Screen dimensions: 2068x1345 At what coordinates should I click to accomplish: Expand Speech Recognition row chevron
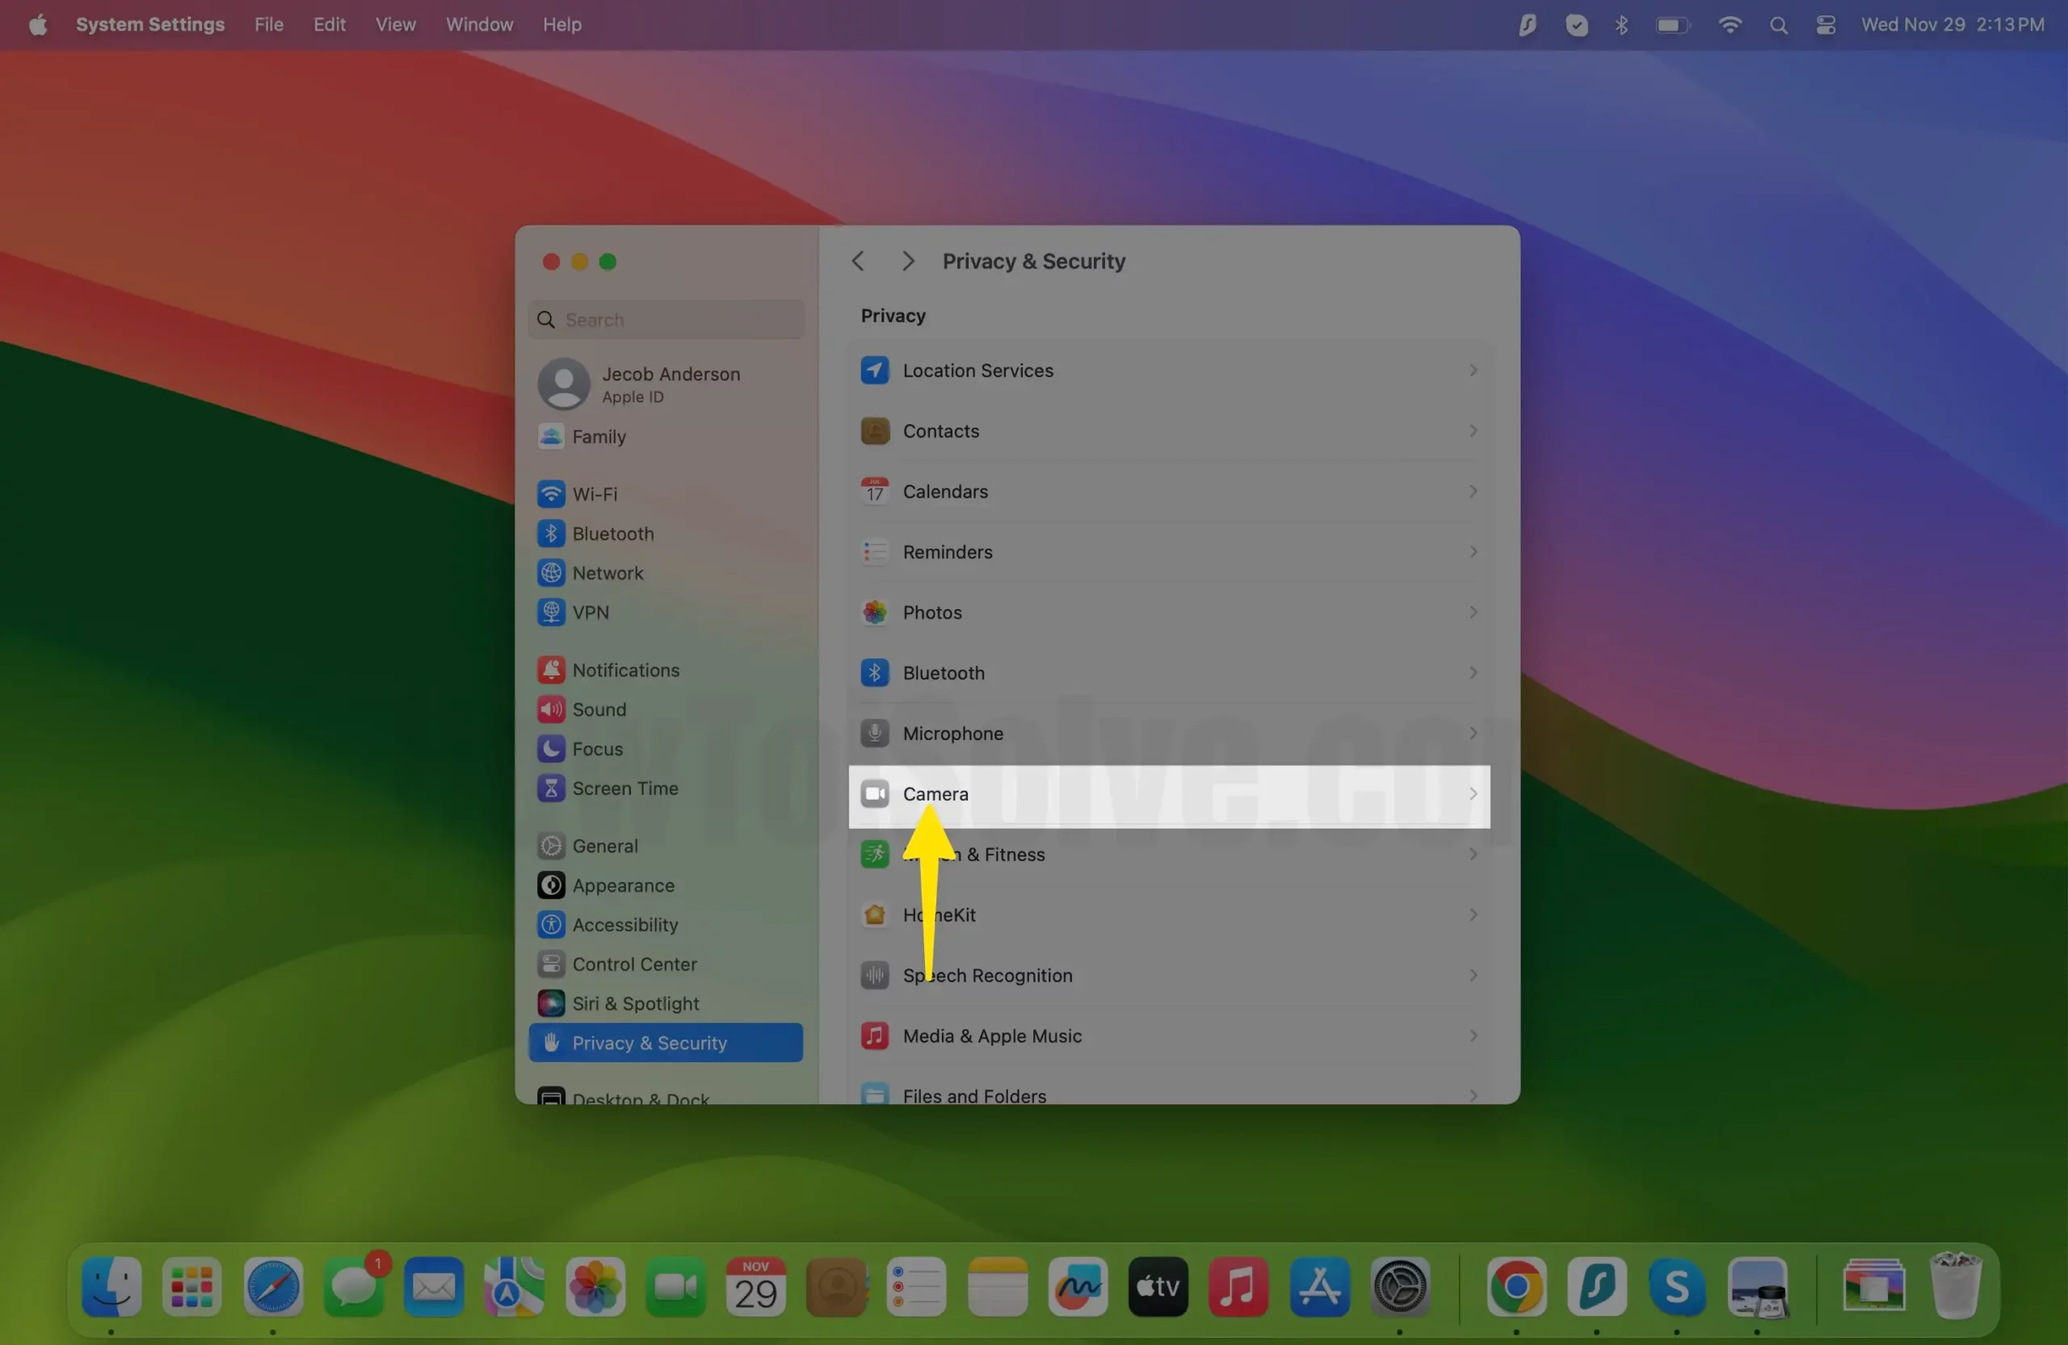tap(1473, 975)
